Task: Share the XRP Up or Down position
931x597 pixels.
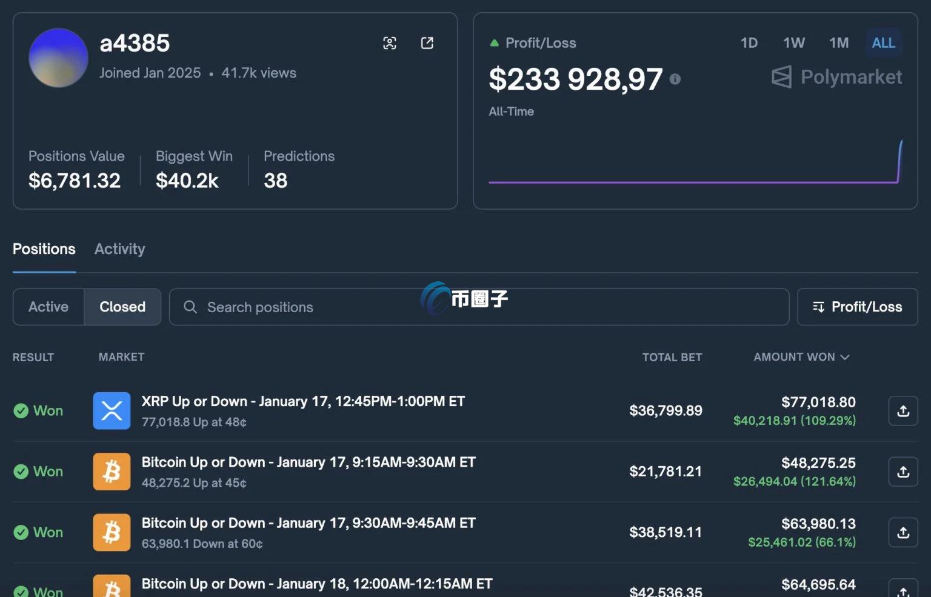Action: click(903, 411)
